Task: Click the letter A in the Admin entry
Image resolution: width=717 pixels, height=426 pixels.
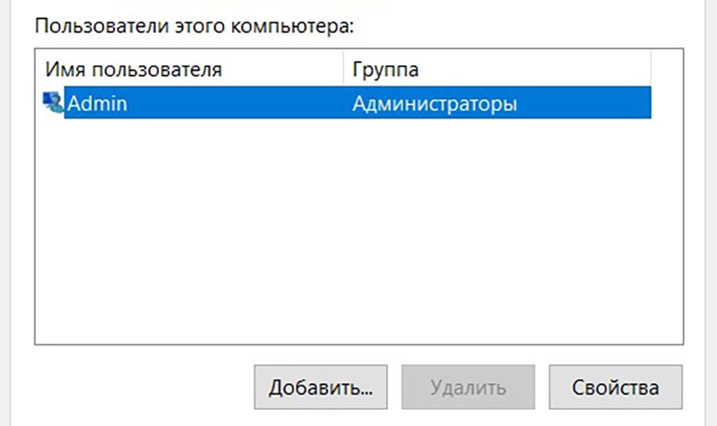Action: 75,104
